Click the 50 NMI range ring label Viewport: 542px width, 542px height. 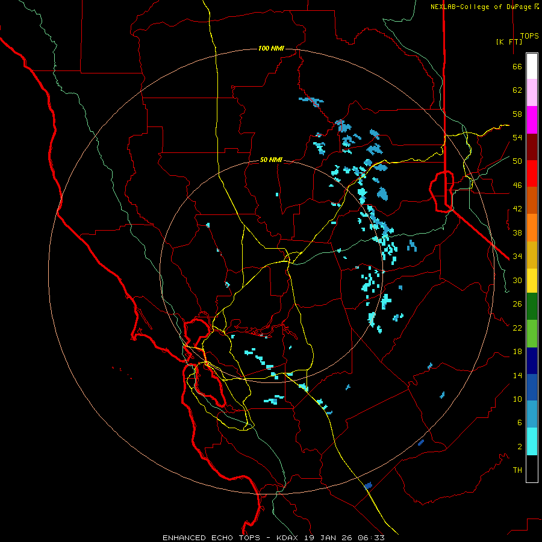coord(272,160)
